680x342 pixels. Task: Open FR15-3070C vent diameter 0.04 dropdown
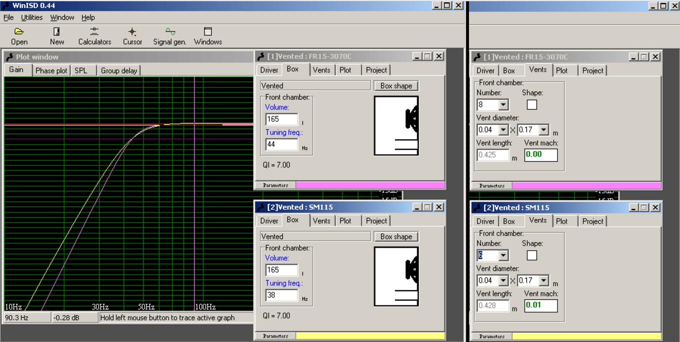pyautogui.click(x=503, y=130)
